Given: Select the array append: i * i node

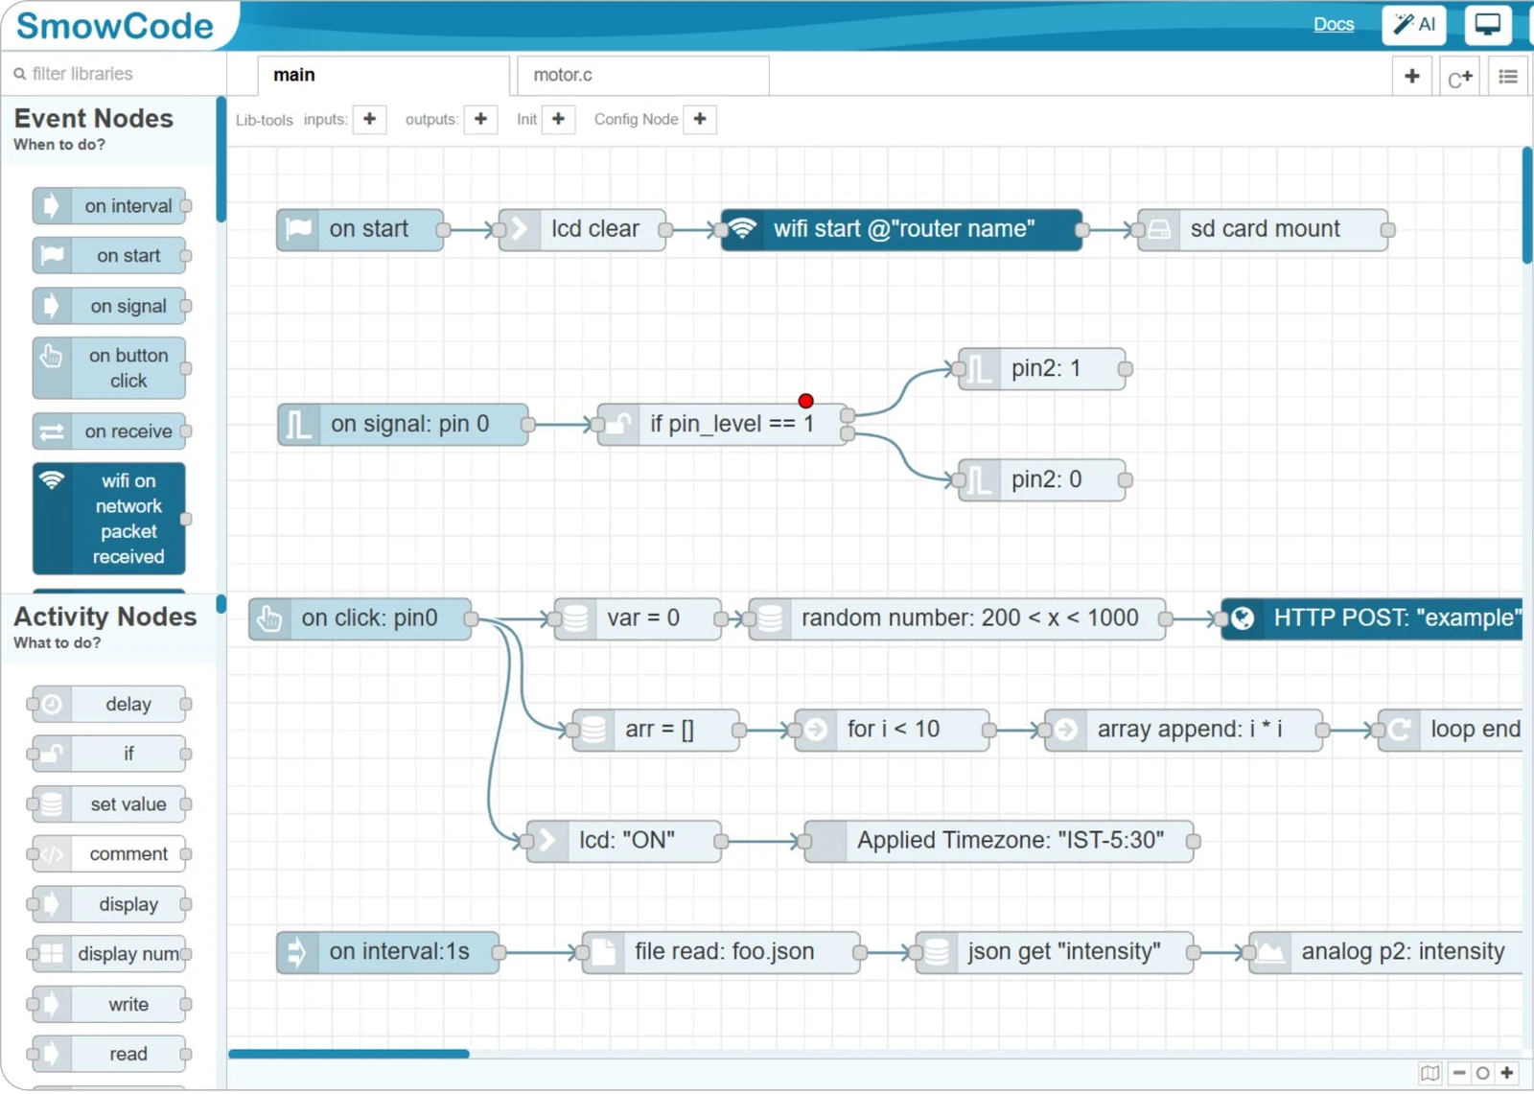Looking at the screenshot, I should 1184,730.
